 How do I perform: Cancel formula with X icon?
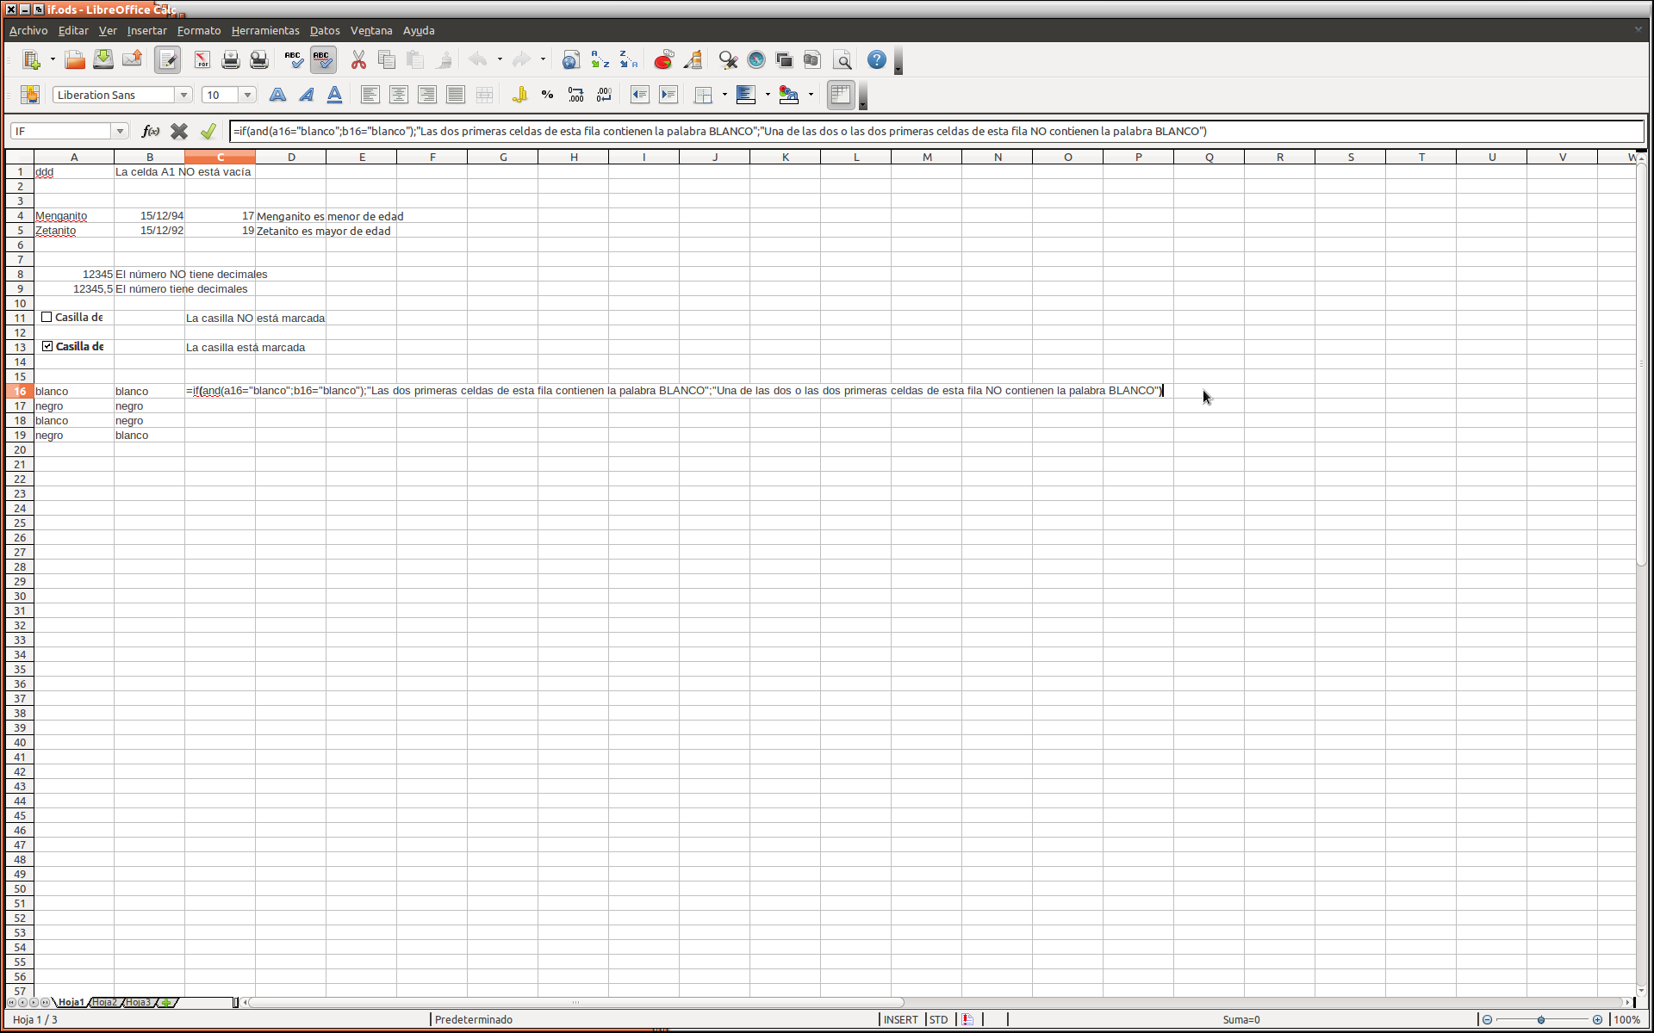coord(178,132)
